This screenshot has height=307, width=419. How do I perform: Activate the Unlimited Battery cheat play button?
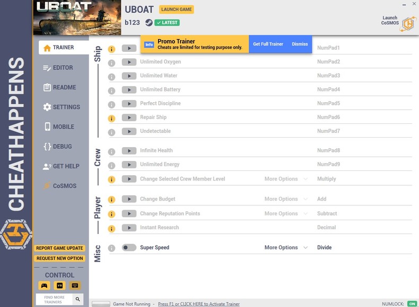[x=129, y=89]
